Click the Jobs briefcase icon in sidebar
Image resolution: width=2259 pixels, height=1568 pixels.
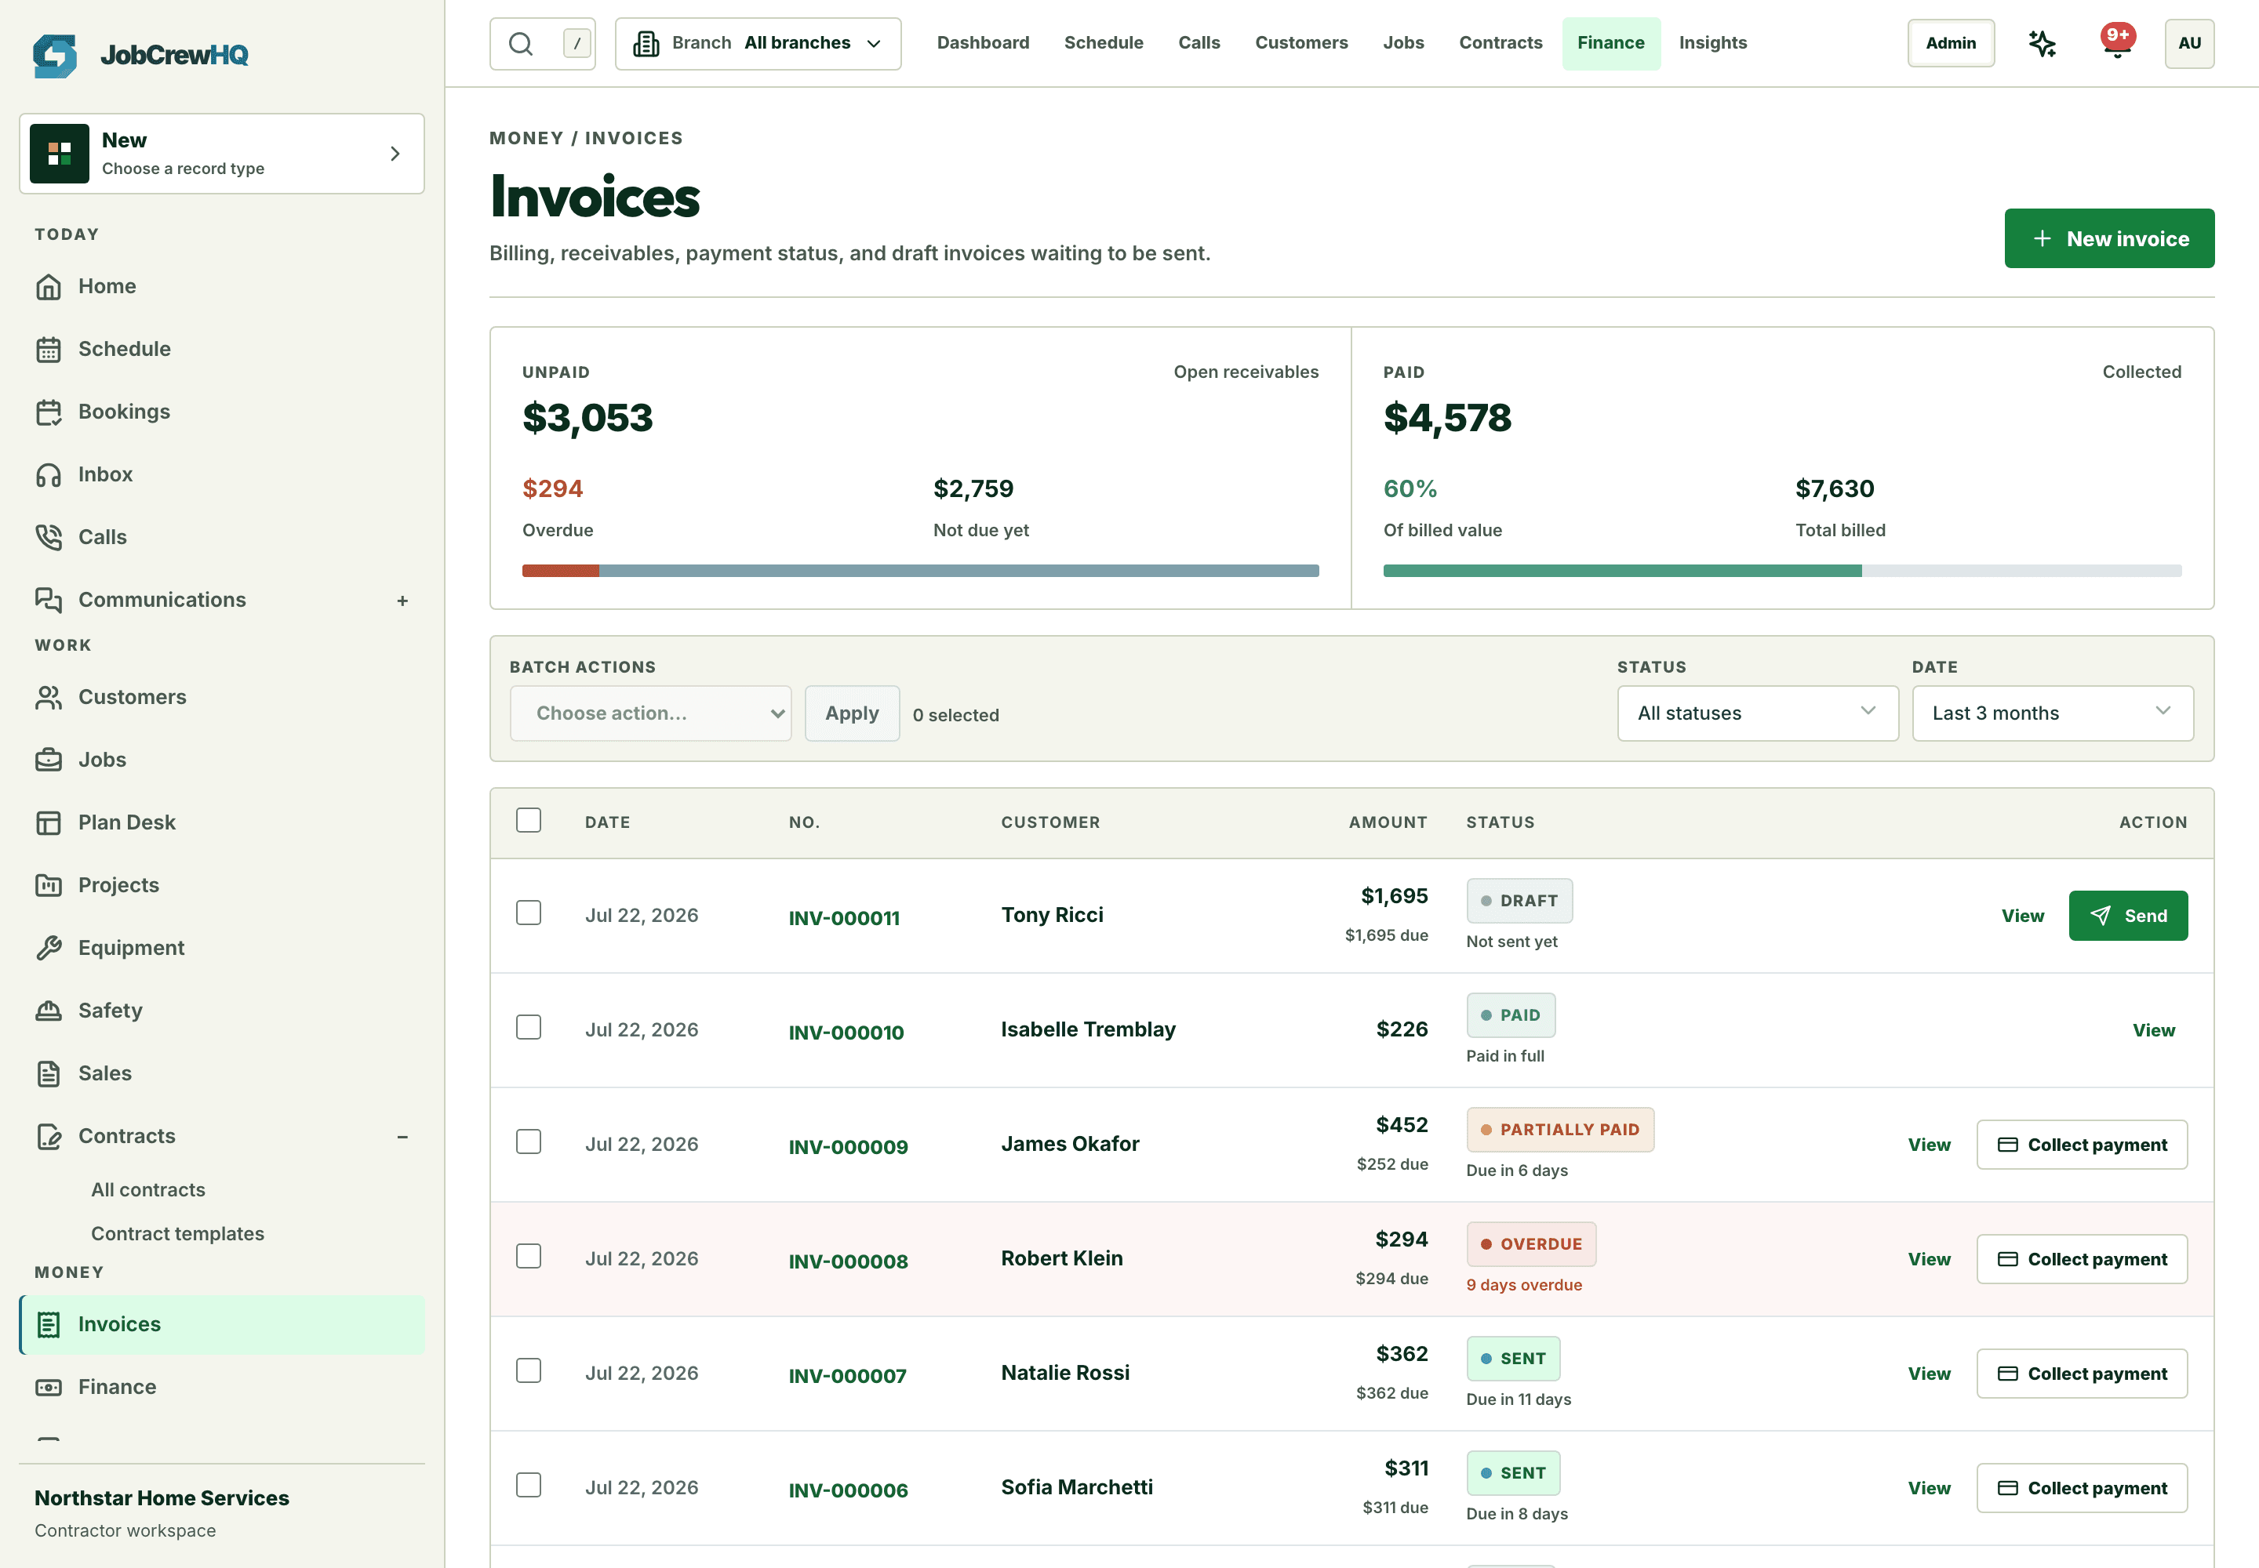point(48,760)
